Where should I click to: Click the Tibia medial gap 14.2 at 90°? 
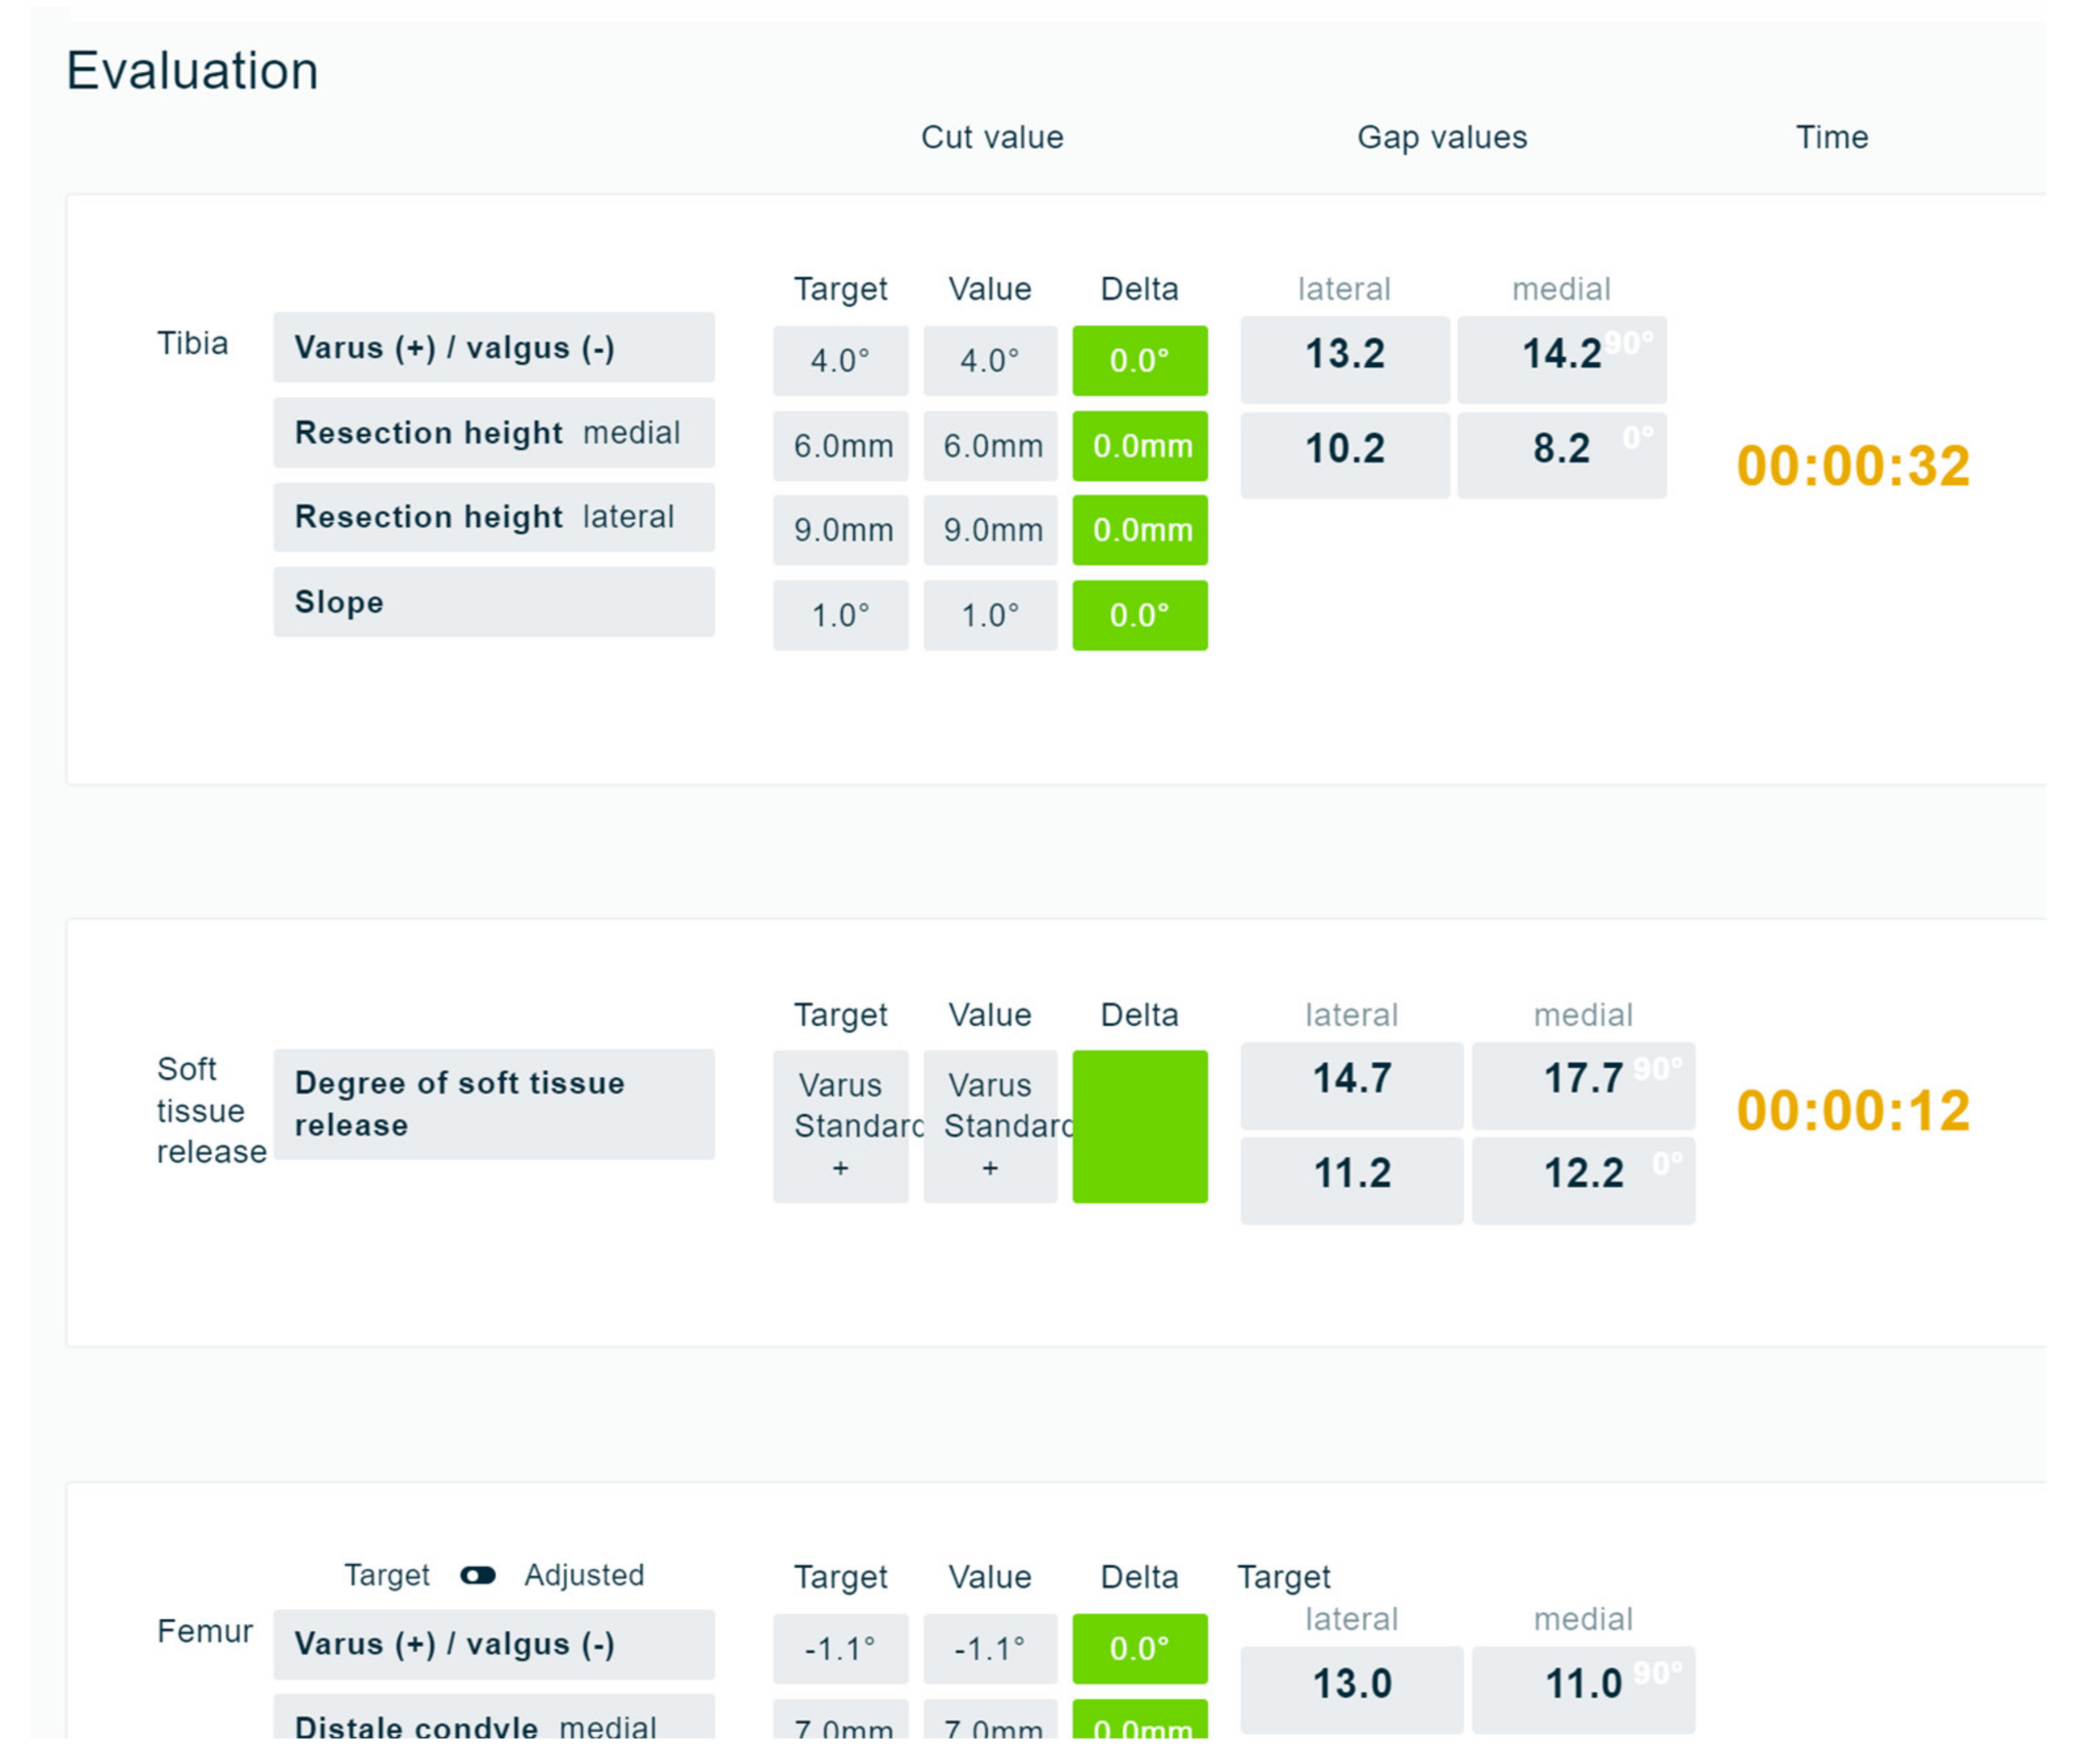(1560, 354)
